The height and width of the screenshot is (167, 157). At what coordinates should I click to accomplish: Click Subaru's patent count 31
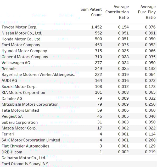tap(100, 122)
